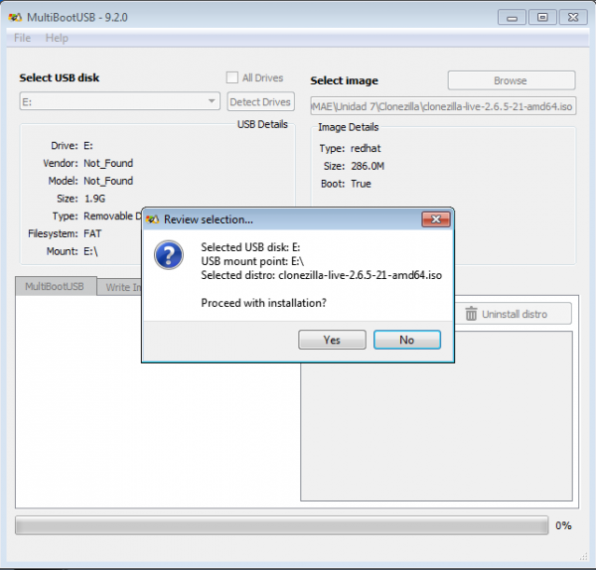Click the installed distros list box
This screenshot has width=596, height=570.
coord(436,432)
